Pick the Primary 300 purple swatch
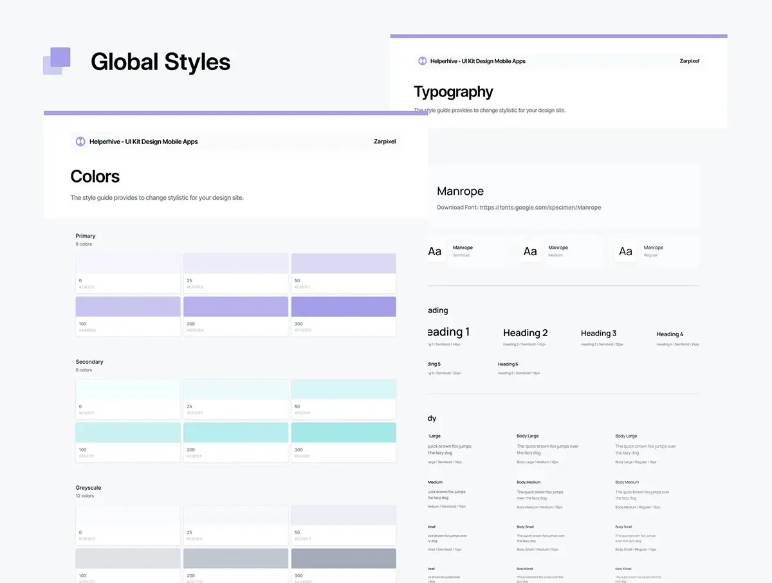 [343, 307]
